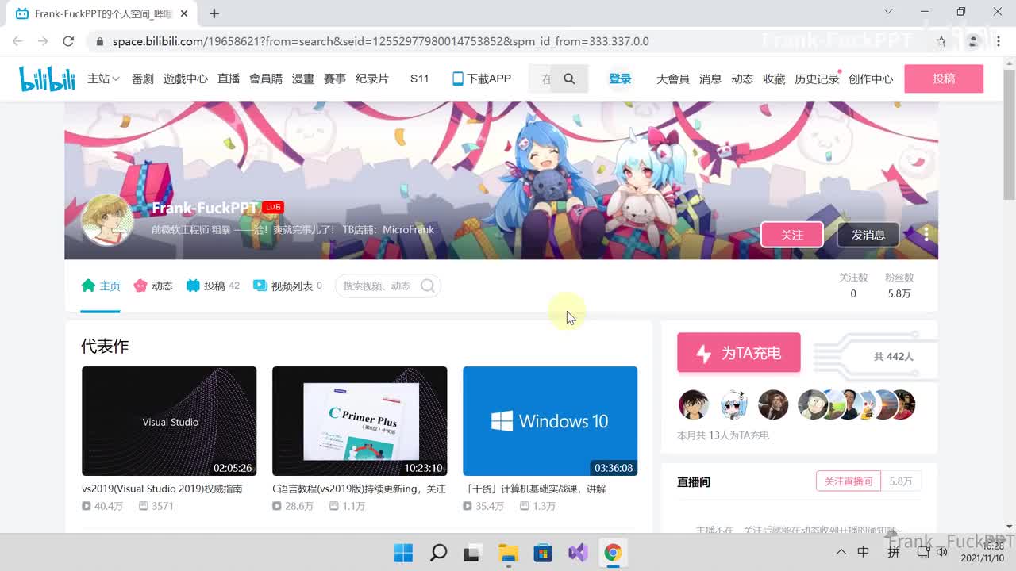The width and height of the screenshot is (1016, 571).
Task: Click the 为TA充电 button
Action: 739,353
